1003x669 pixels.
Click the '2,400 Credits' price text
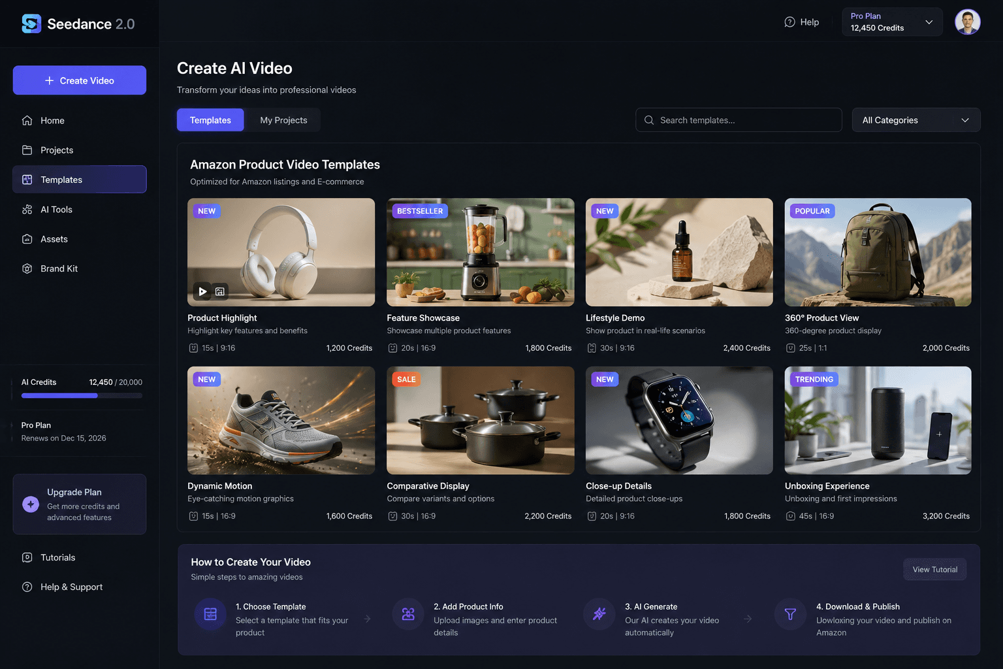click(746, 348)
